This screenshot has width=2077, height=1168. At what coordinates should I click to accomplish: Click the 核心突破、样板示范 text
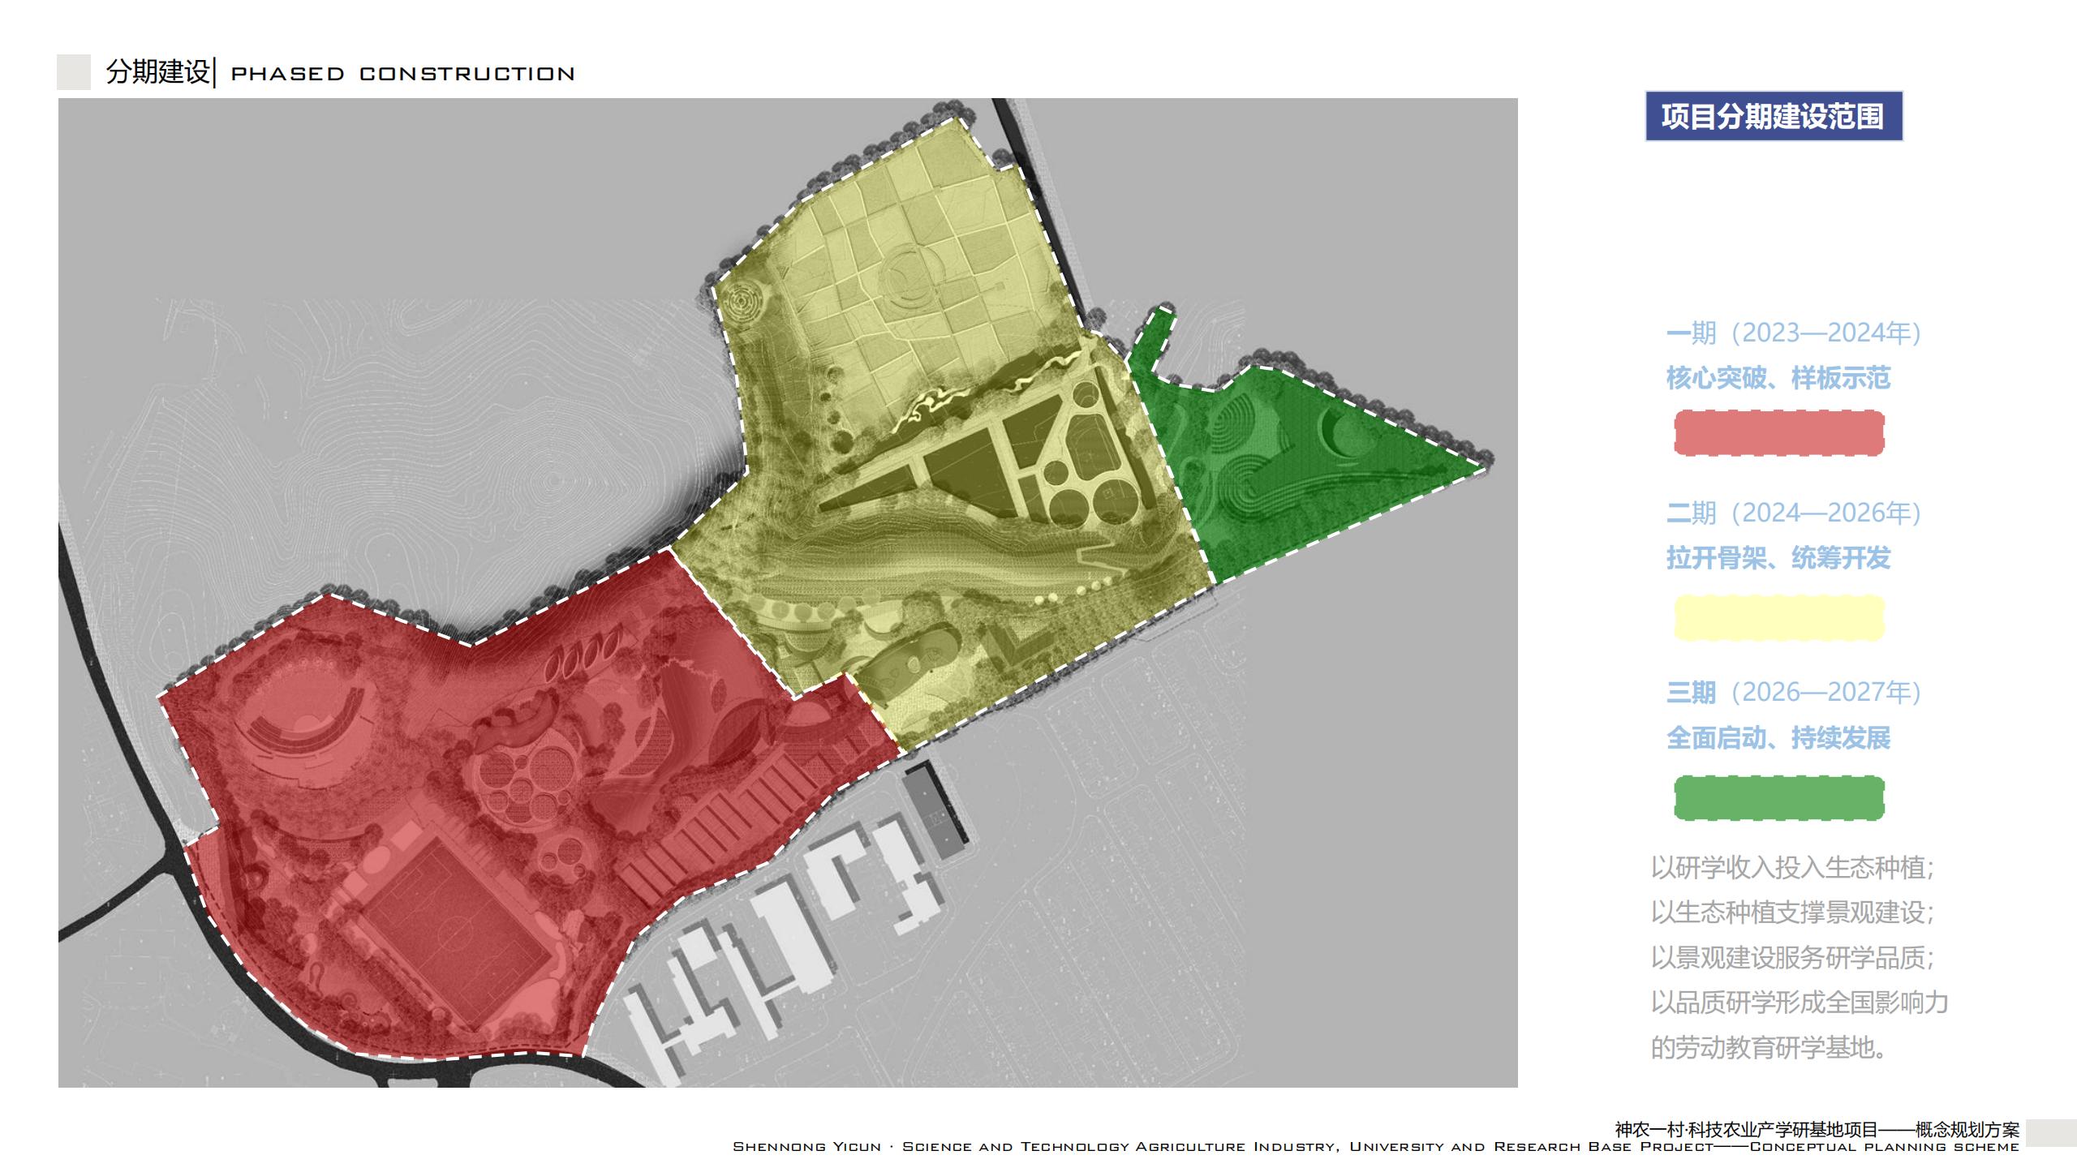[x=1778, y=378]
